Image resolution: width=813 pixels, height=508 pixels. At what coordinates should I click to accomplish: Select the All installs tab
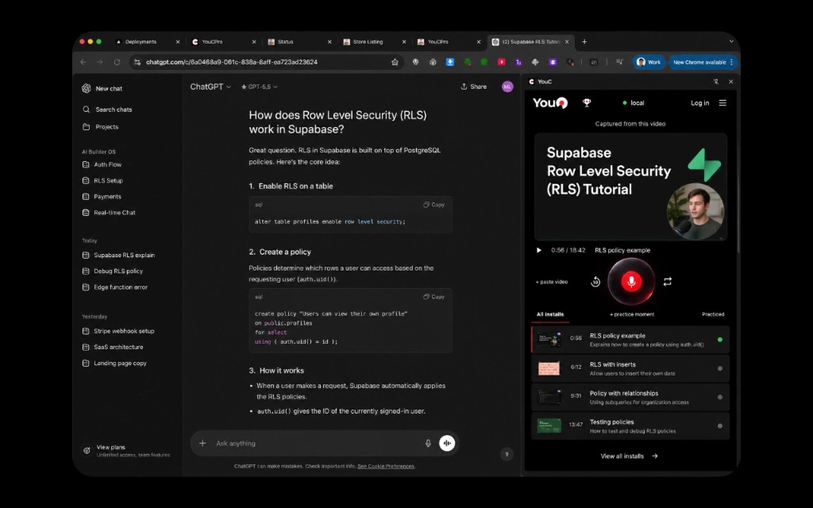(550, 314)
